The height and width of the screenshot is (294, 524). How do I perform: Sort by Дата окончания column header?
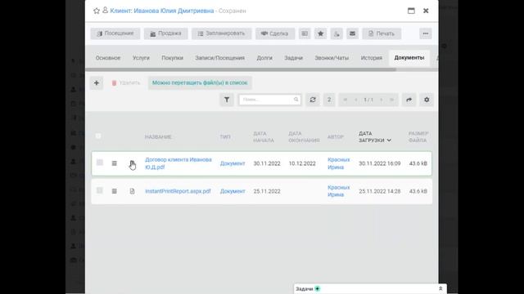[304, 137]
